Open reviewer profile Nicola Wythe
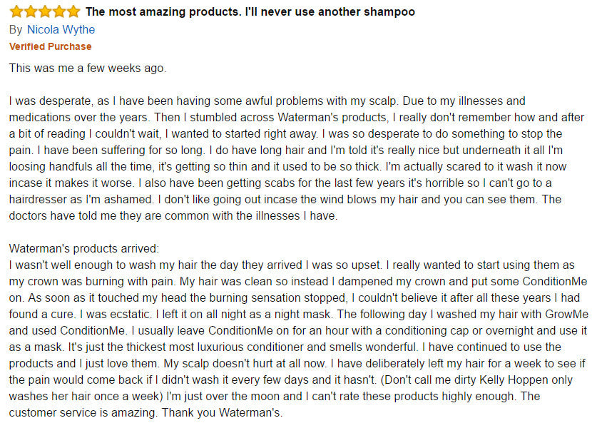592x423 pixels. (61, 29)
